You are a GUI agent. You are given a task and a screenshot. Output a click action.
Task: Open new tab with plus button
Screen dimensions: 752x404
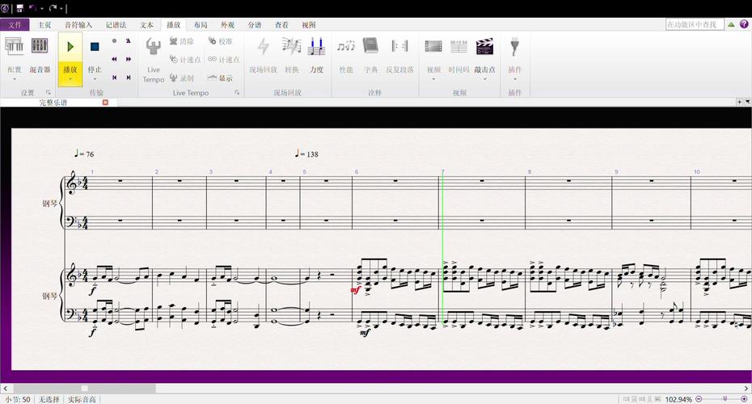click(x=740, y=102)
